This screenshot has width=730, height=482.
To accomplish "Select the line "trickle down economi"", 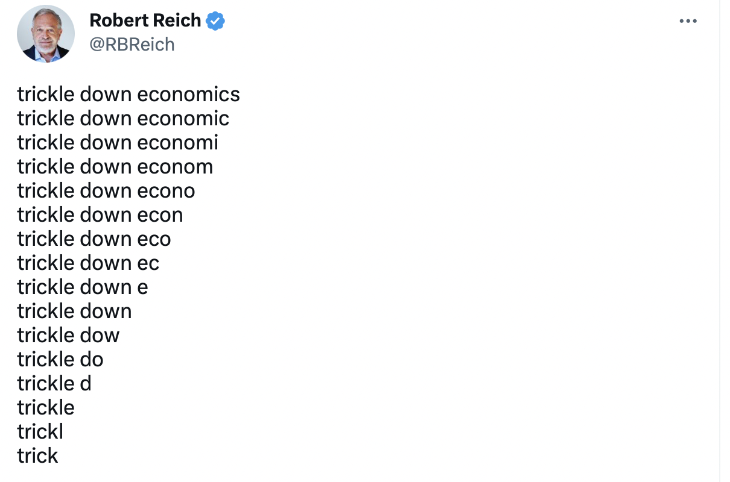I will [x=118, y=143].
